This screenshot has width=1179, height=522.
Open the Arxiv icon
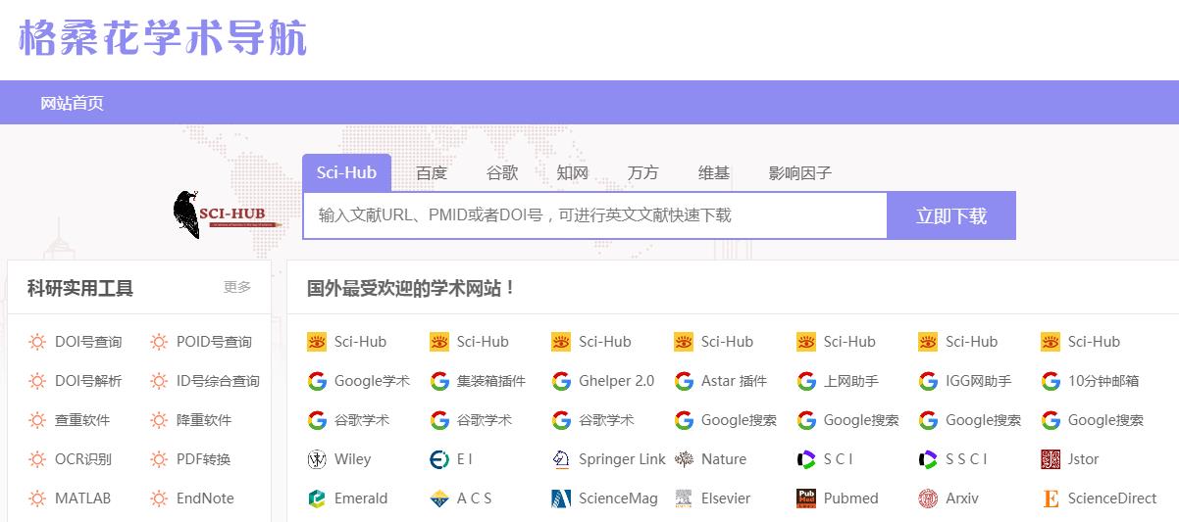click(928, 498)
